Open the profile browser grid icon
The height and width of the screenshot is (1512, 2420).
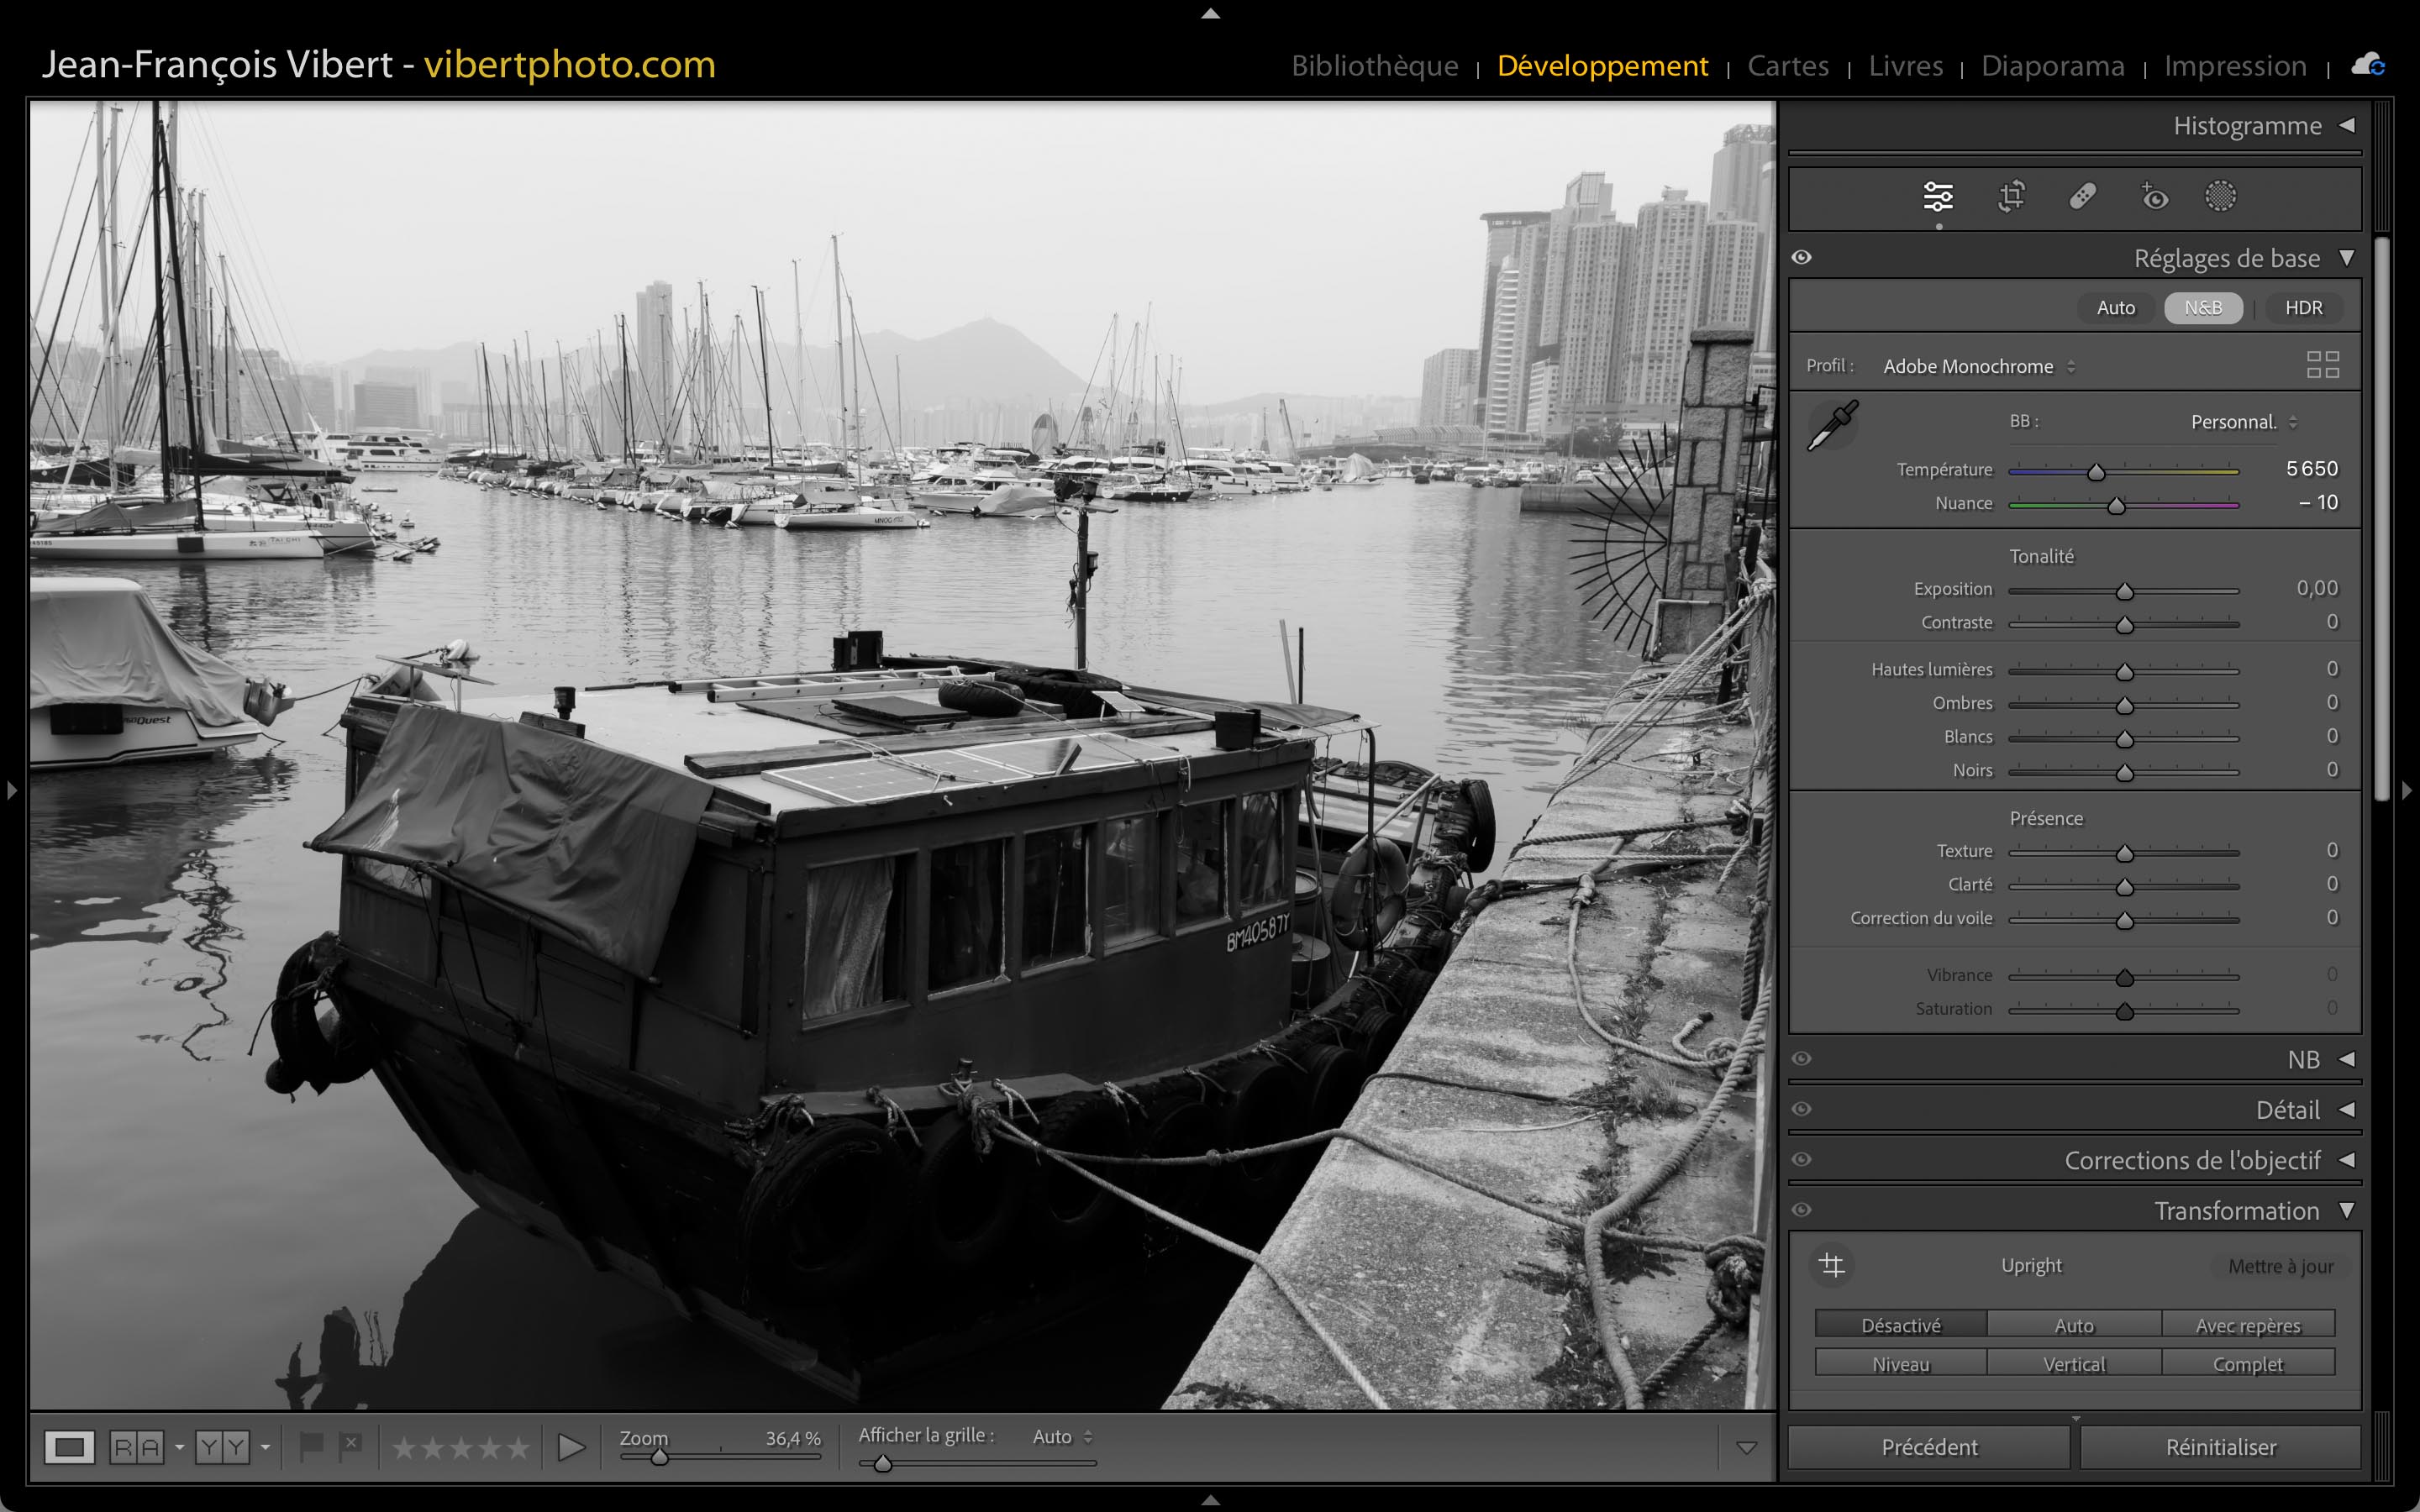[2322, 365]
